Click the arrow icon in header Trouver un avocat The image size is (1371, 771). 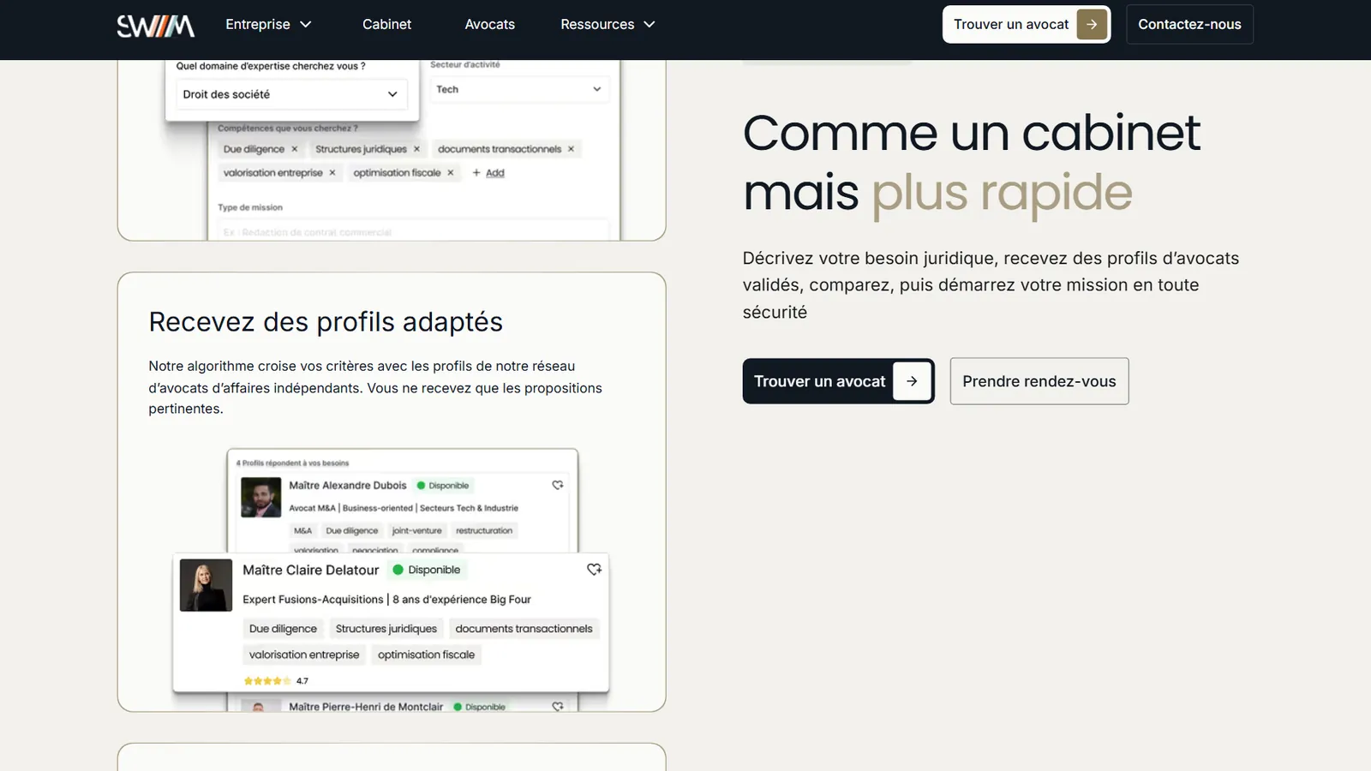[1092, 25]
